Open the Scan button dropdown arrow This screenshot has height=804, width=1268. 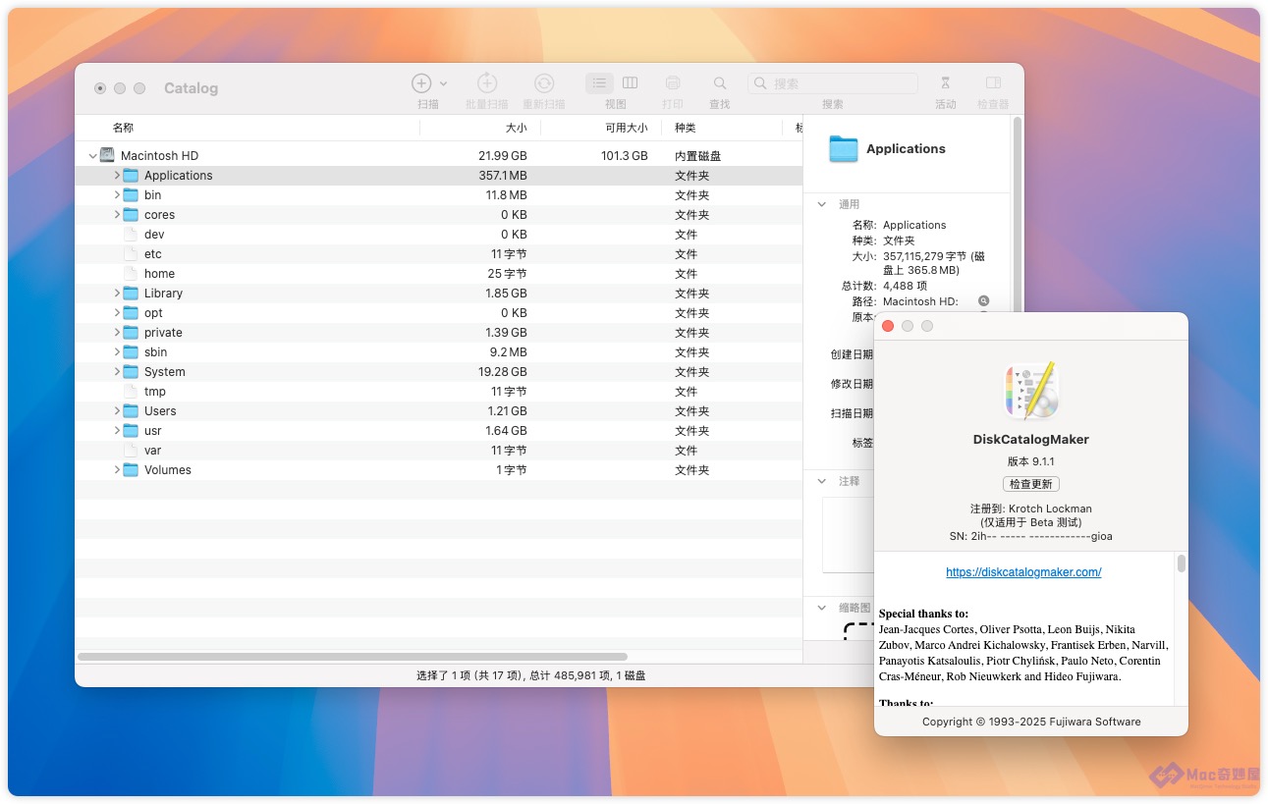(x=444, y=84)
